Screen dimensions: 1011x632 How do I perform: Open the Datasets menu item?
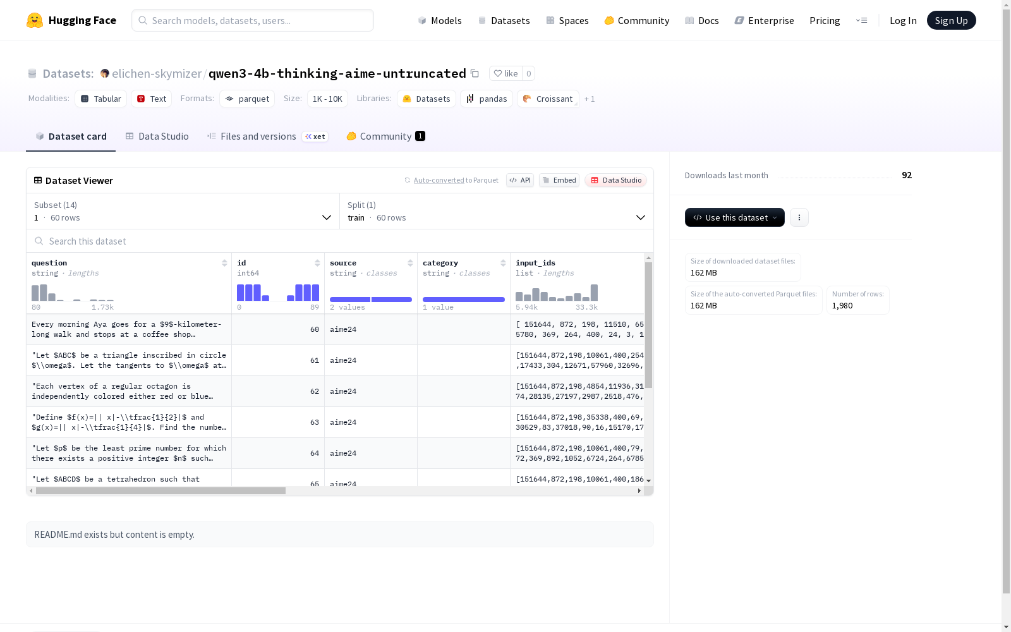[504, 20]
